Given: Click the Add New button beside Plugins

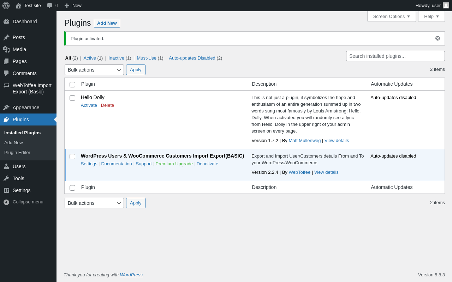Looking at the screenshot, I should (x=107, y=23).
